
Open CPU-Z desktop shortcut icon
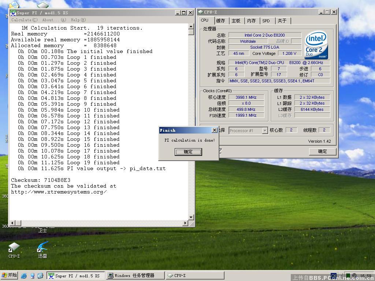point(14,250)
